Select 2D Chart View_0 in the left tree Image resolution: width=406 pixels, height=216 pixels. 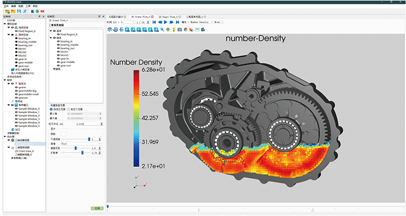pos(24,151)
